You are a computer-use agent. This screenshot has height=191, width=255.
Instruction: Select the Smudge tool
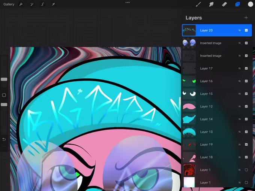pyautogui.click(x=211, y=4)
